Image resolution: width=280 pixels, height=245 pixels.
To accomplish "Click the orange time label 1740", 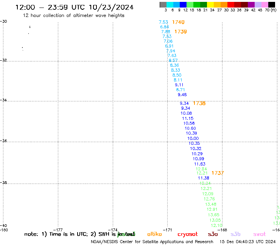I will tap(178, 22).
